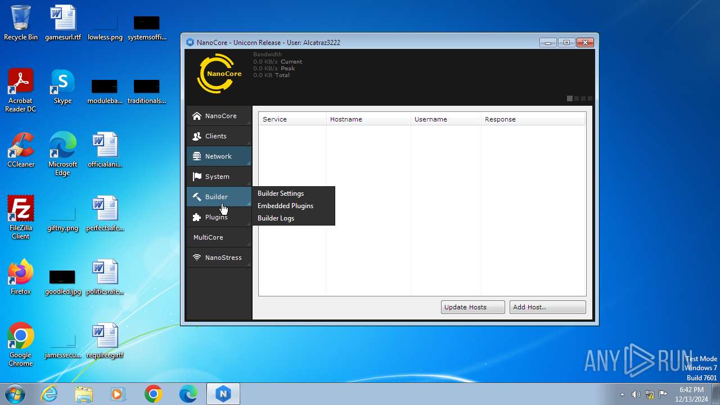Screen dimensions: 720x405
Task: Launch Edge from the taskbar
Action: coord(188,394)
